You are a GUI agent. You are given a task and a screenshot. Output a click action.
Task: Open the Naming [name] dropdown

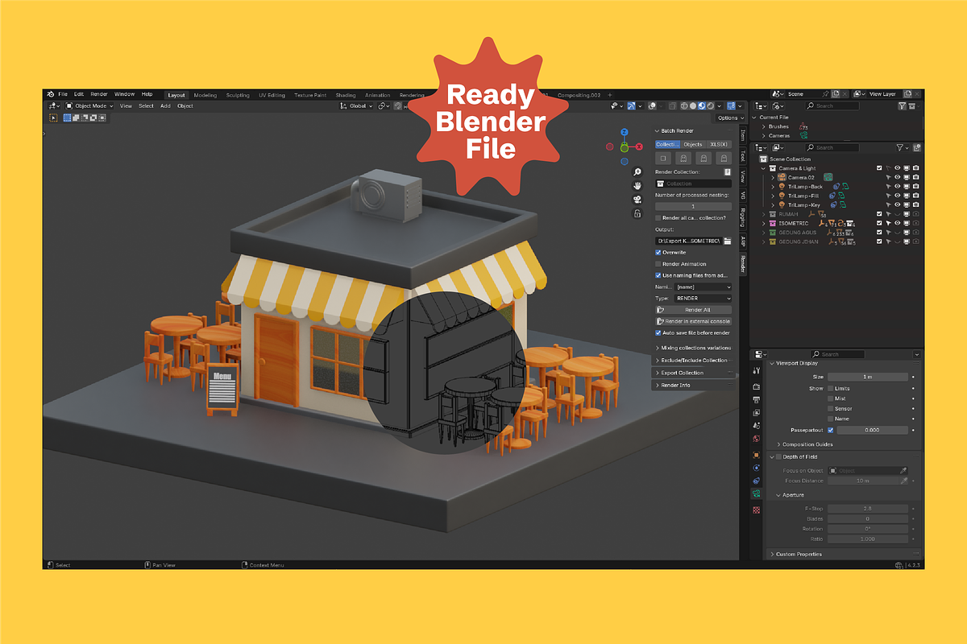(x=703, y=287)
